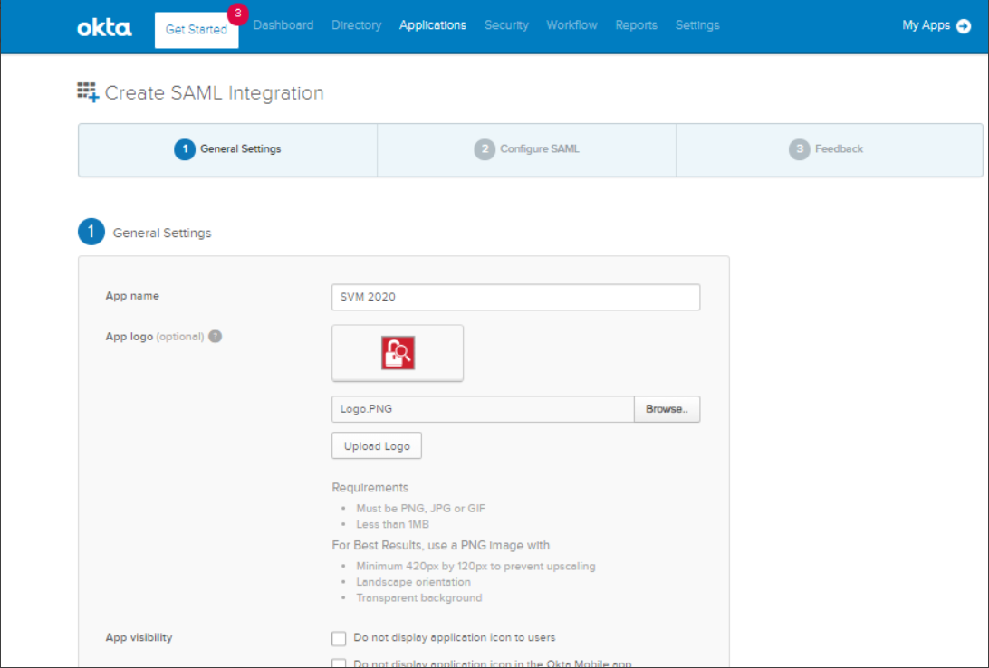Viewport: 989px width, 668px height.
Task: Click the notification badge on Get Started
Action: click(237, 14)
